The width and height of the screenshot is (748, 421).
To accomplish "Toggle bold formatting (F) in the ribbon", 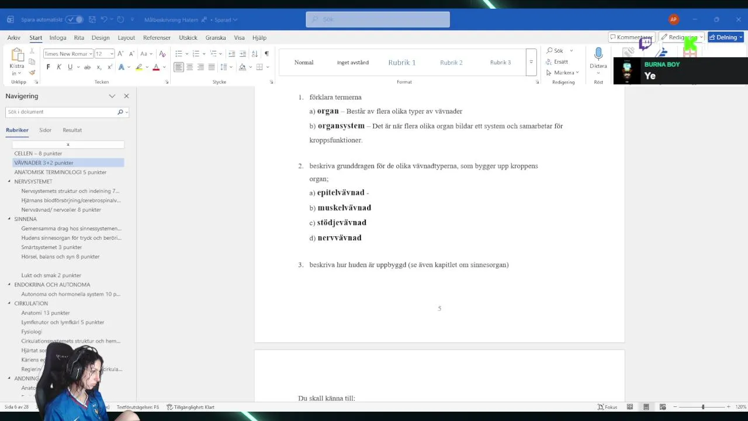I will [48, 67].
